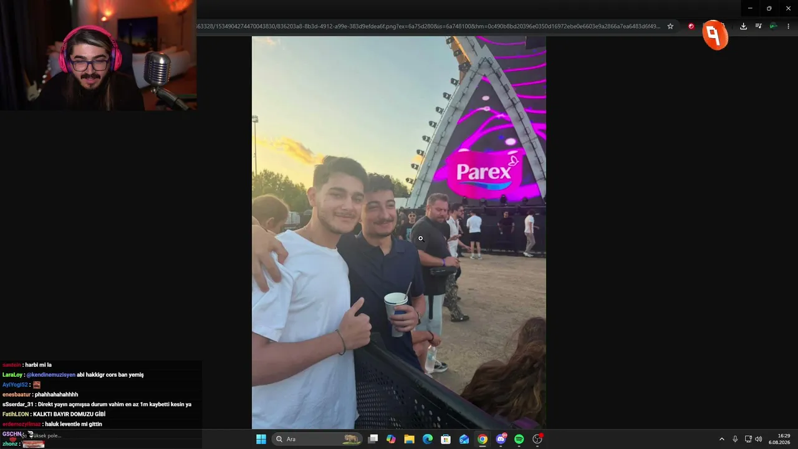Bookmark this page with the star icon
This screenshot has height=449, width=798.
670,26
